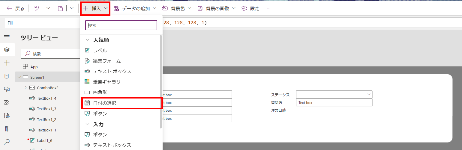Open the more options ellipsis
Viewport: 462px width, 150px height.
pyautogui.click(x=268, y=8)
